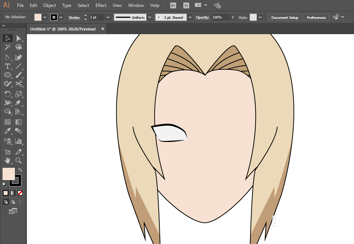Choose the Line Segment tool
Screen dimensions: 354x244
[x=19, y=66]
